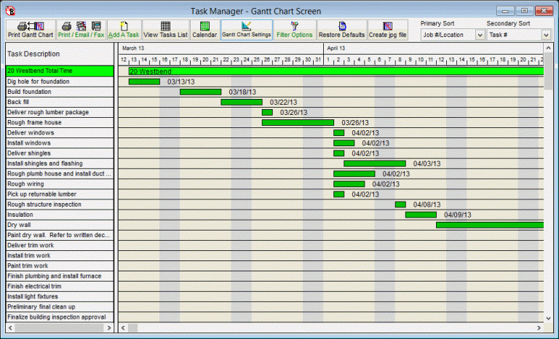
Task: Click the Gantt bar labeled 03/18/13
Action: tap(201, 92)
